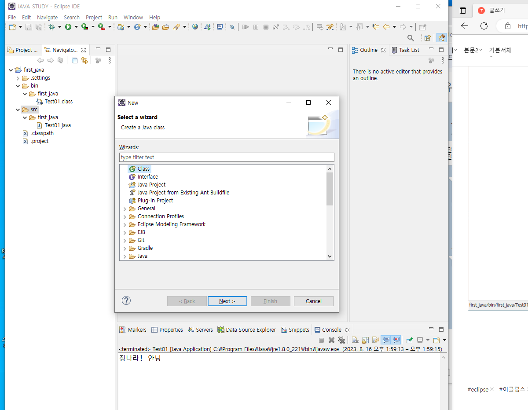Screen dimensions: 528x410
Task: Click the Open Web Browser globe icon
Action: tap(195, 27)
